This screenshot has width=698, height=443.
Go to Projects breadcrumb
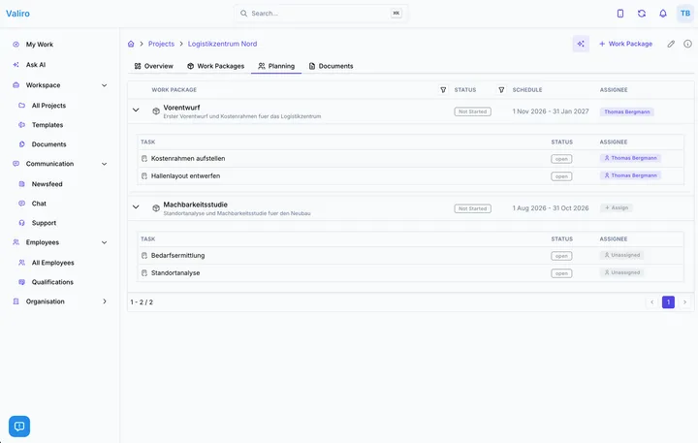tap(161, 44)
